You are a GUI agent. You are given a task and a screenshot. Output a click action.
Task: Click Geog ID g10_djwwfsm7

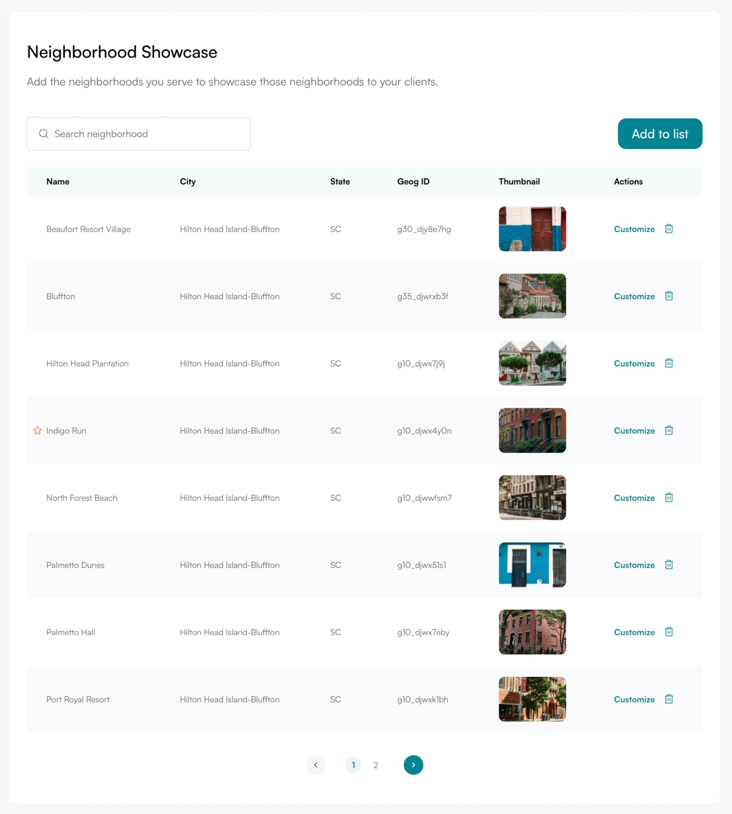425,498
